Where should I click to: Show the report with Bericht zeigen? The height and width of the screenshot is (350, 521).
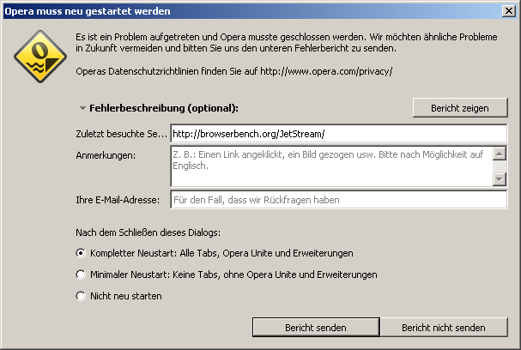(x=460, y=108)
